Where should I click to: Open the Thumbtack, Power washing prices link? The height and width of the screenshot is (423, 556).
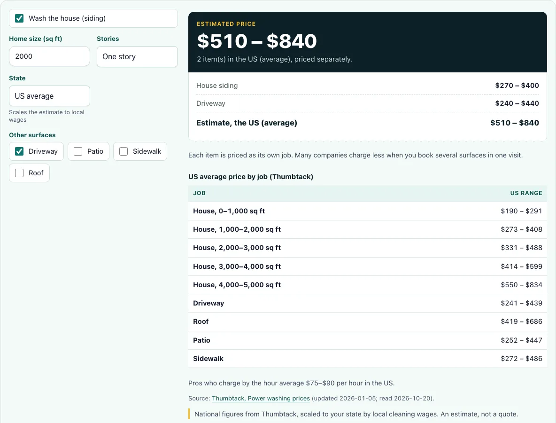click(261, 398)
